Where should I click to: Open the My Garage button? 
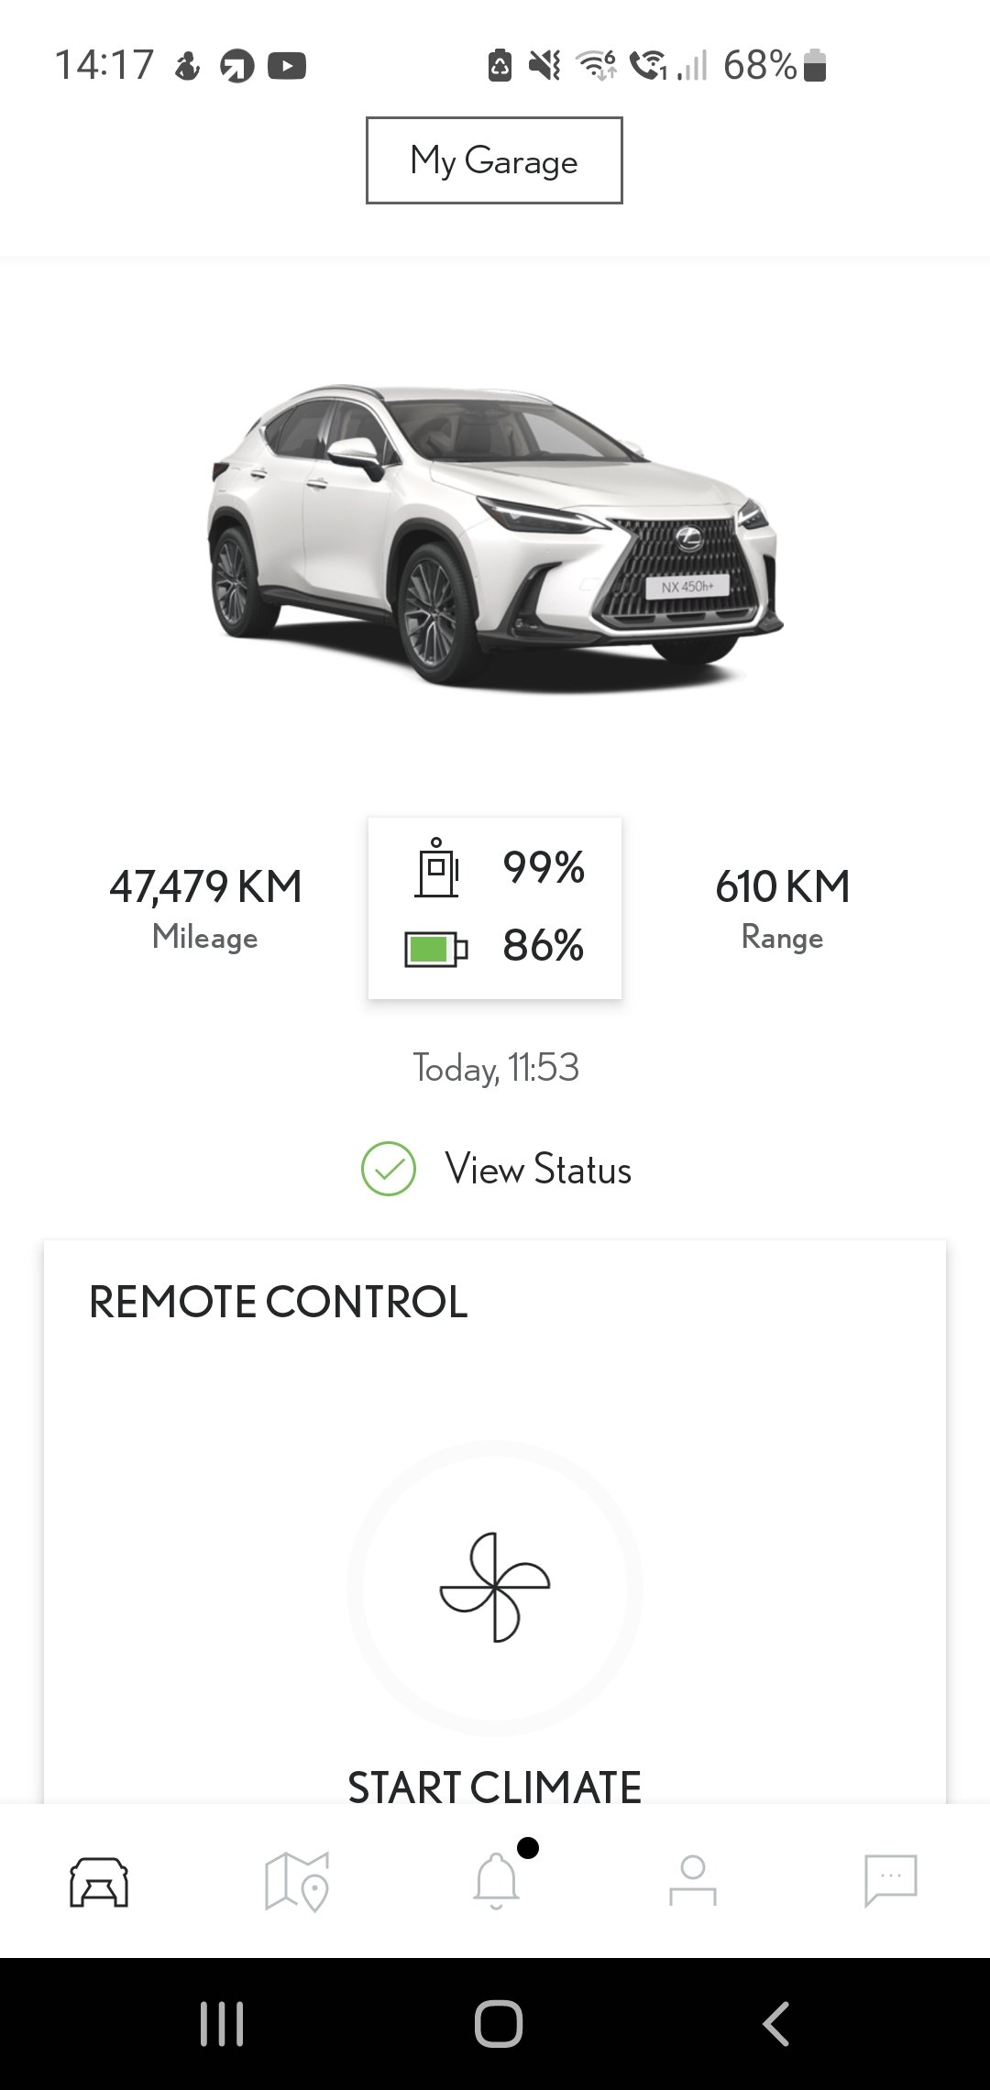pyautogui.click(x=494, y=160)
